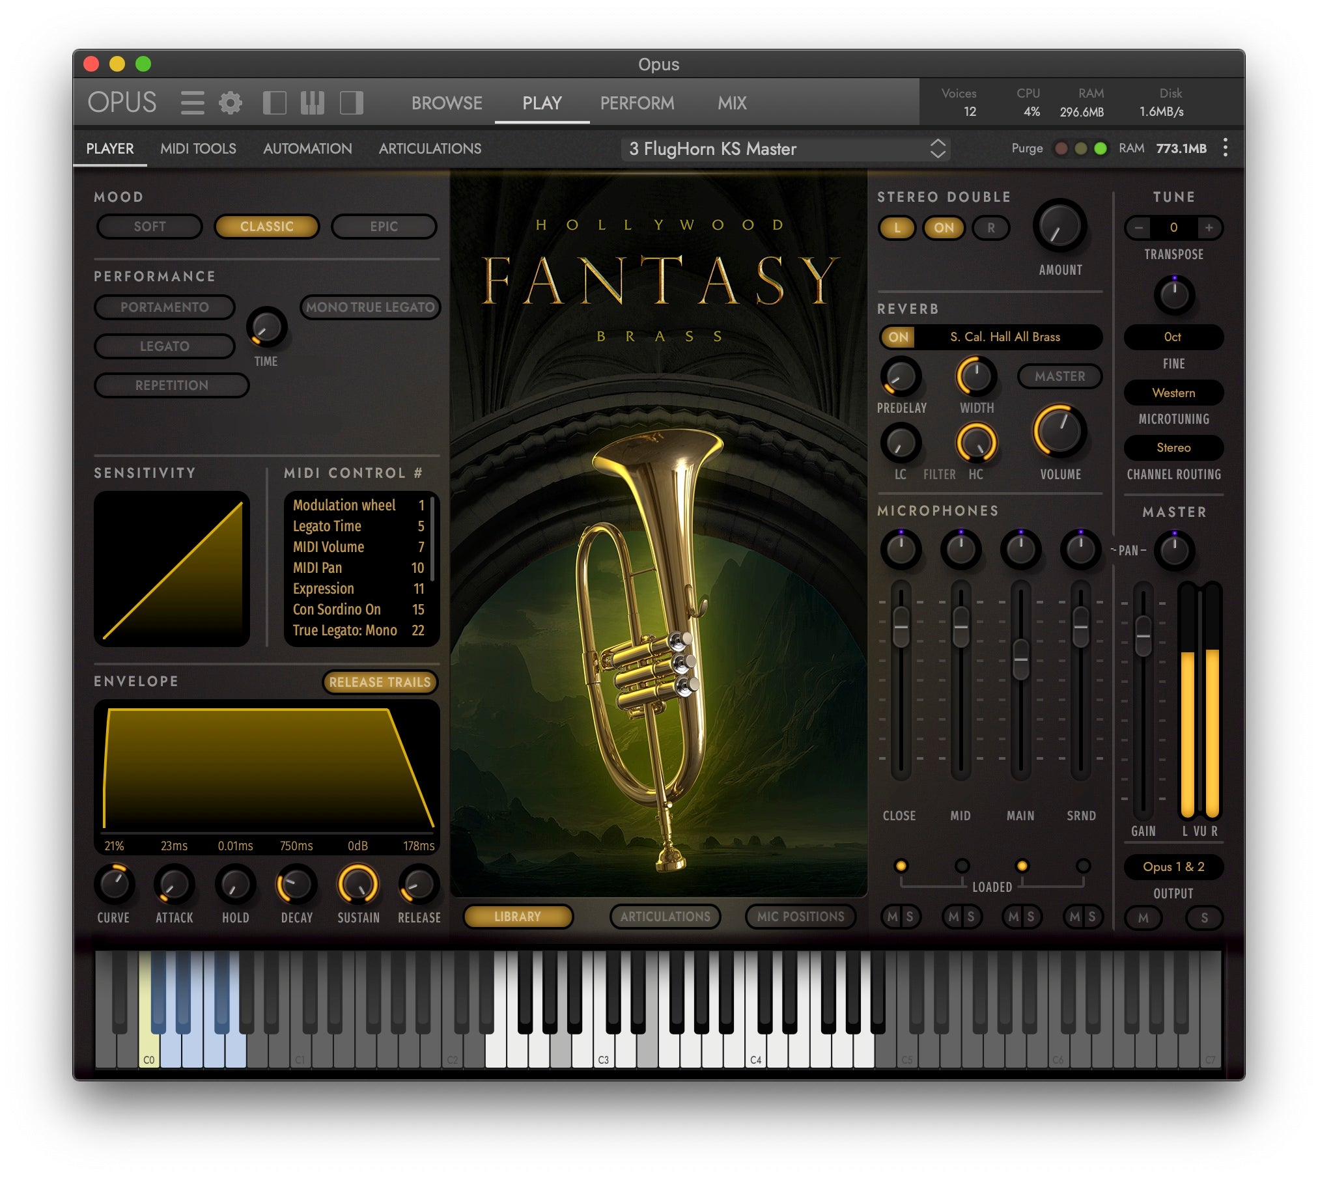This screenshot has width=1318, height=1177.
Task: Switch to the PERFORM tab
Action: coord(637,103)
